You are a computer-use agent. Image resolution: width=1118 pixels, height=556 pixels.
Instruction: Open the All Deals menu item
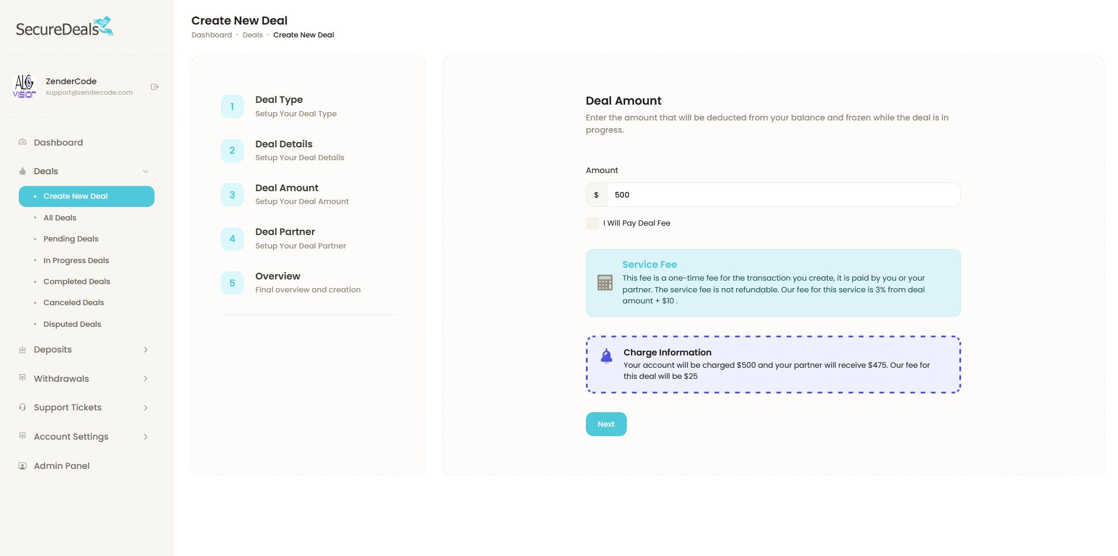[60, 217]
